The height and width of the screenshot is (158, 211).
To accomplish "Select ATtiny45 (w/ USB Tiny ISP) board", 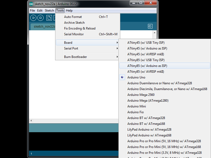I will pos(165,43).
